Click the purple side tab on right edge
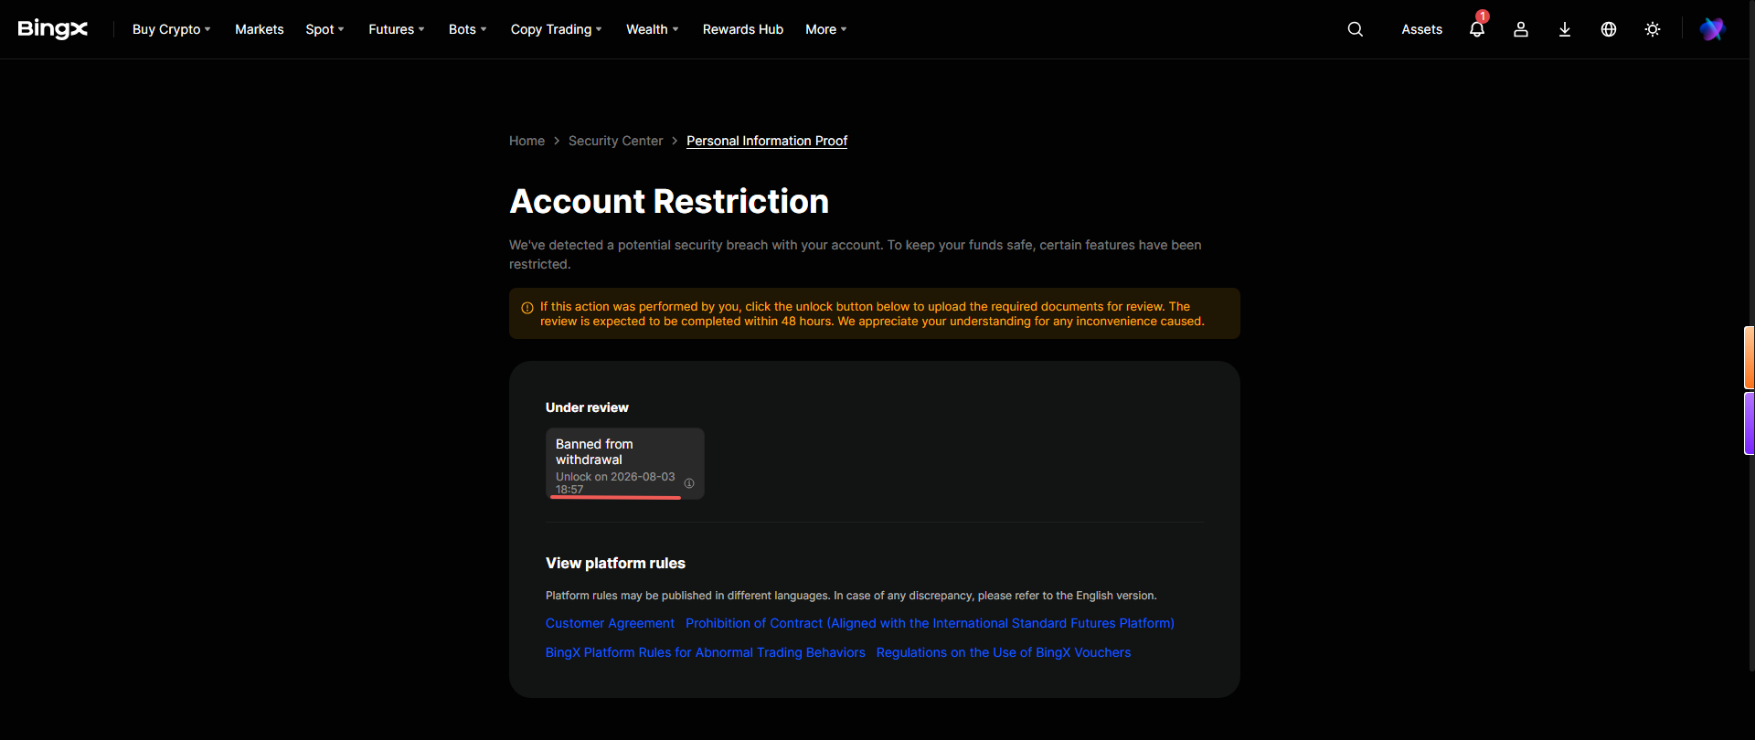Viewport: 1755px width, 740px height. [x=1749, y=423]
